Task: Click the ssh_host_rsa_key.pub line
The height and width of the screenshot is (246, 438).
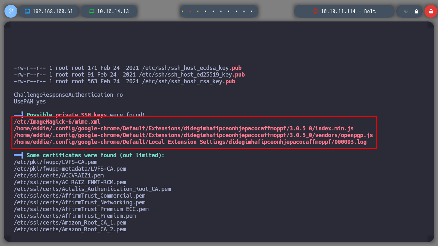Action: click(x=124, y=81)
